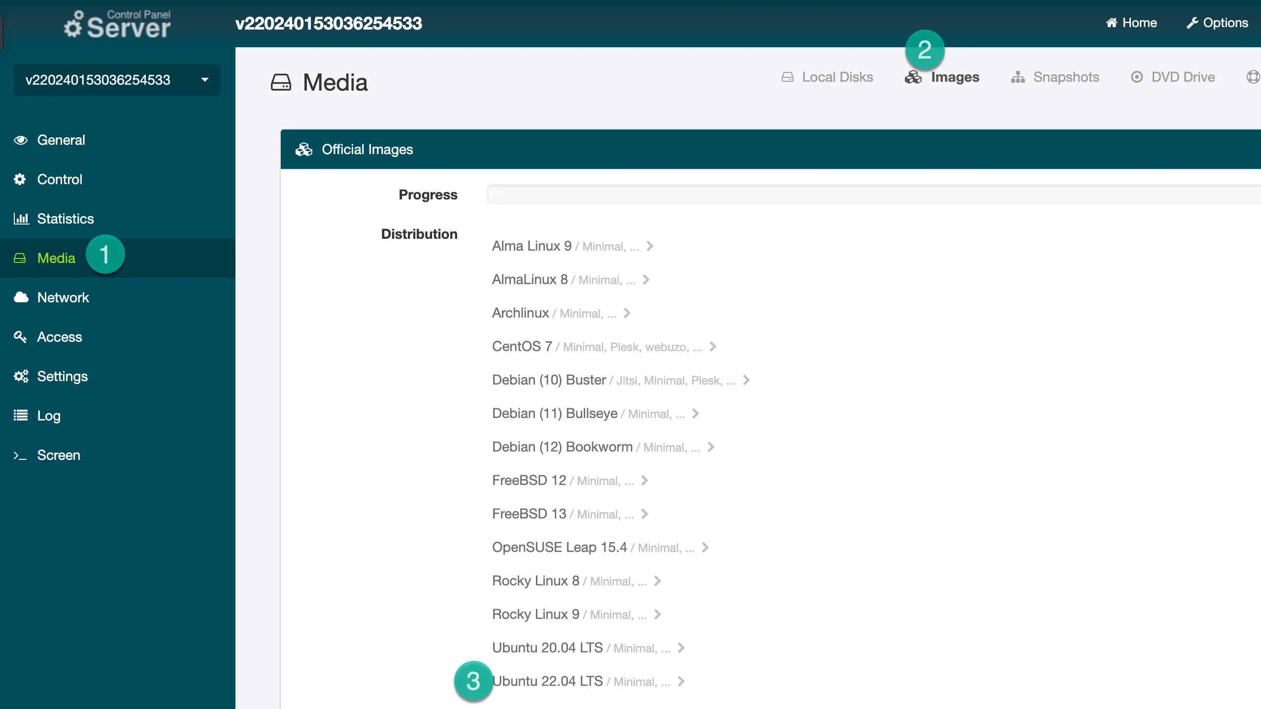Click the Network sidebar item

point(63,297)
